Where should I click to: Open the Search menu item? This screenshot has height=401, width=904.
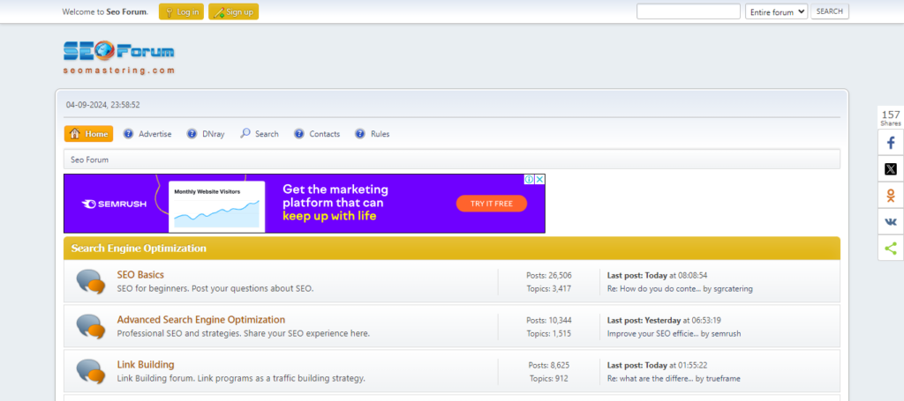pyautogui.click(x=260, y=134)
